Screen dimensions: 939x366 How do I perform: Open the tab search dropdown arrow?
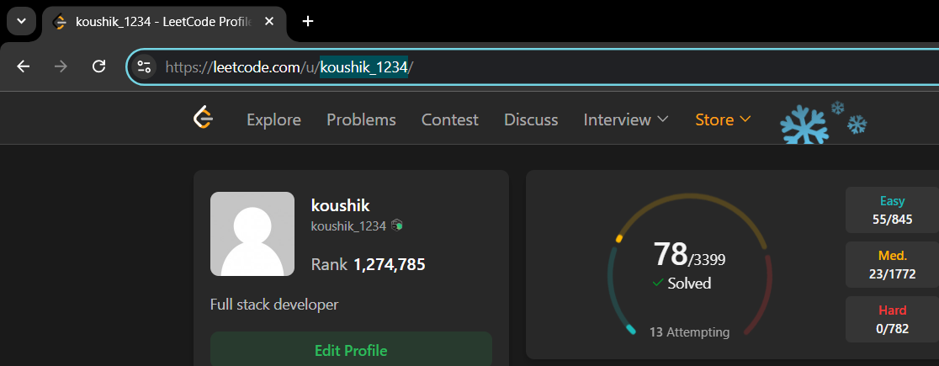tap(22, 21)
